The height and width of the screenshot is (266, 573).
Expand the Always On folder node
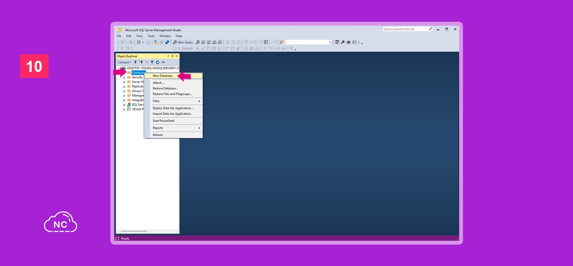(x=124, y=91)
